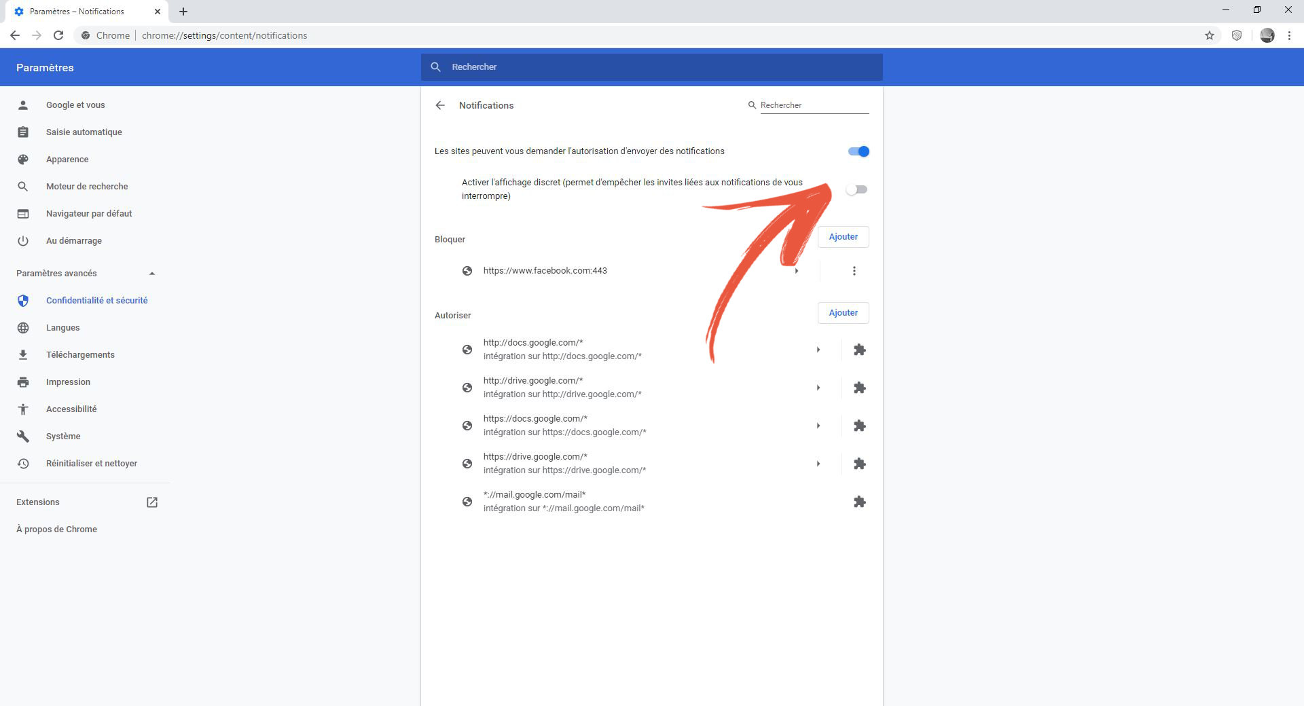Click extension puzzle icon for https://docs.google.com
Image resolution: width=1304 pixels, height=706 pixels.
coord(860,426)
